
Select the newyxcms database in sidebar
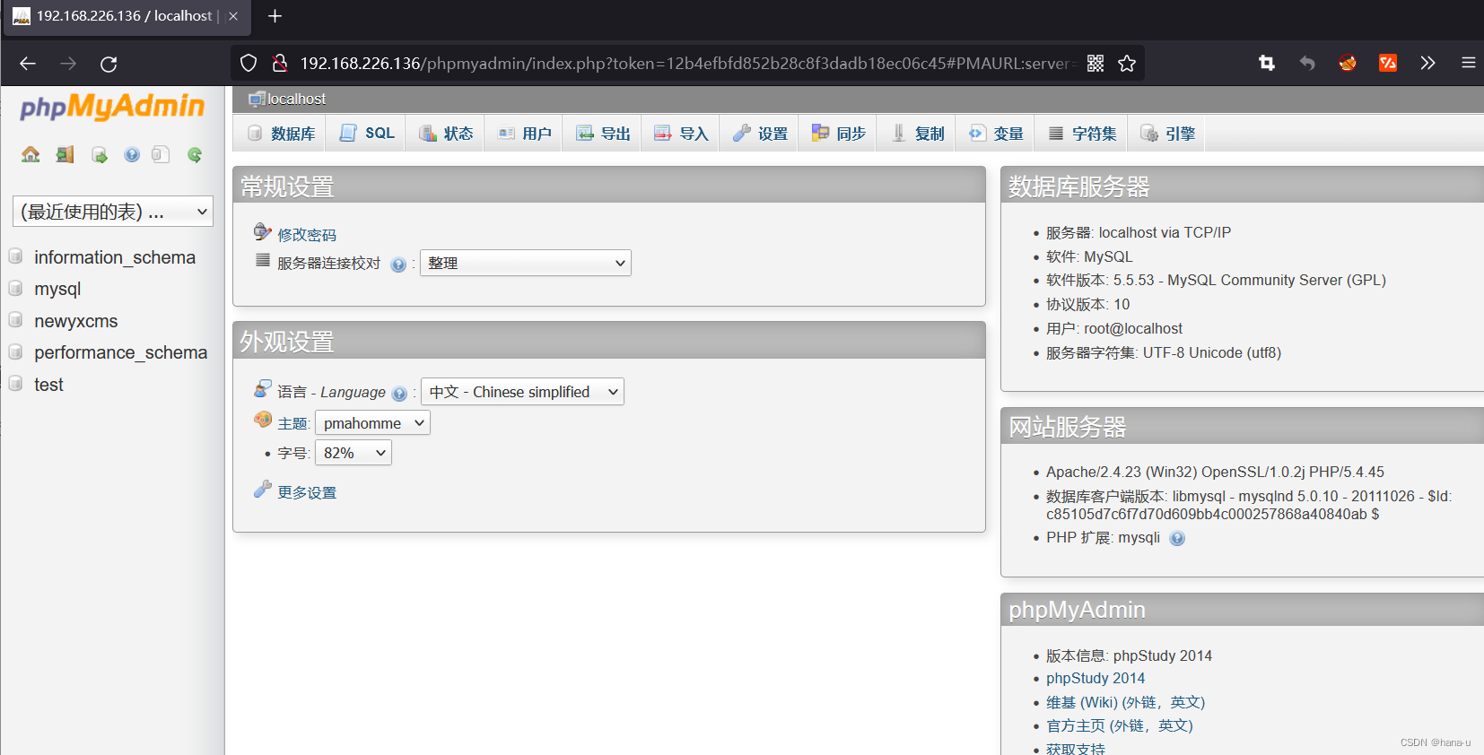(76, 321)
